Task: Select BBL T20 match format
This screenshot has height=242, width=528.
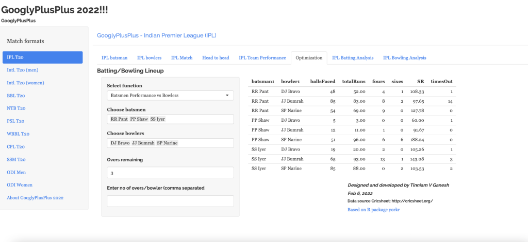Action: [x=15, y=96]
